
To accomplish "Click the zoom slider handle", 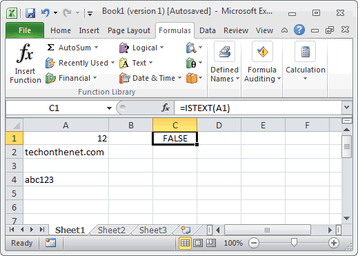I will pos(294,242).
